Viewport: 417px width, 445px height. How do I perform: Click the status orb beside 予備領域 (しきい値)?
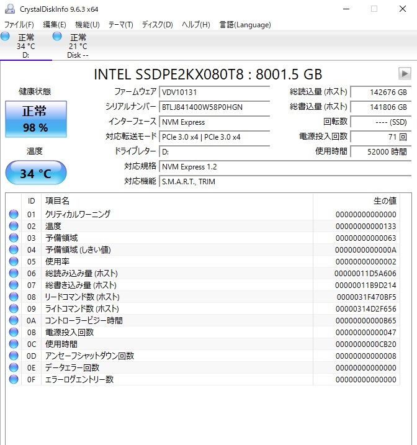pyautogui.click(x=14, y=249)
